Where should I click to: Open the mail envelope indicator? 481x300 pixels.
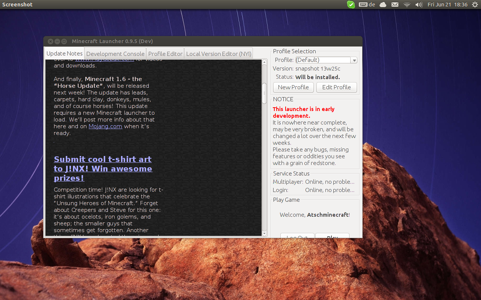(x=395, y=4)
